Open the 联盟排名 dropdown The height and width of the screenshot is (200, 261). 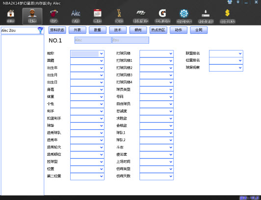[x=226, y=53]
